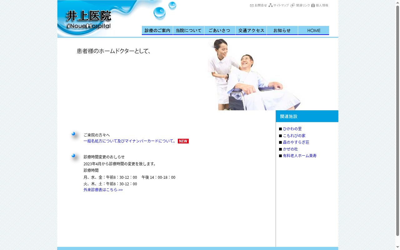Select the 交通アクセス navigation tab
This screenshot has width=400, height=250.
pyautogui.click(x=251, y=30)
